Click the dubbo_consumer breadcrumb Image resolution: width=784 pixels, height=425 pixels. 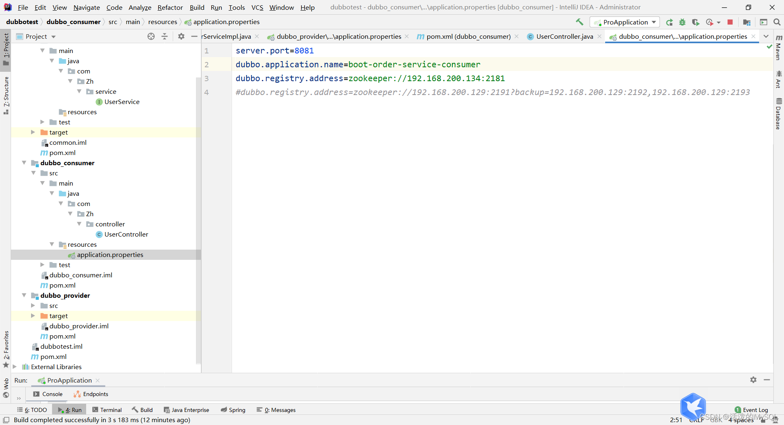73,22
